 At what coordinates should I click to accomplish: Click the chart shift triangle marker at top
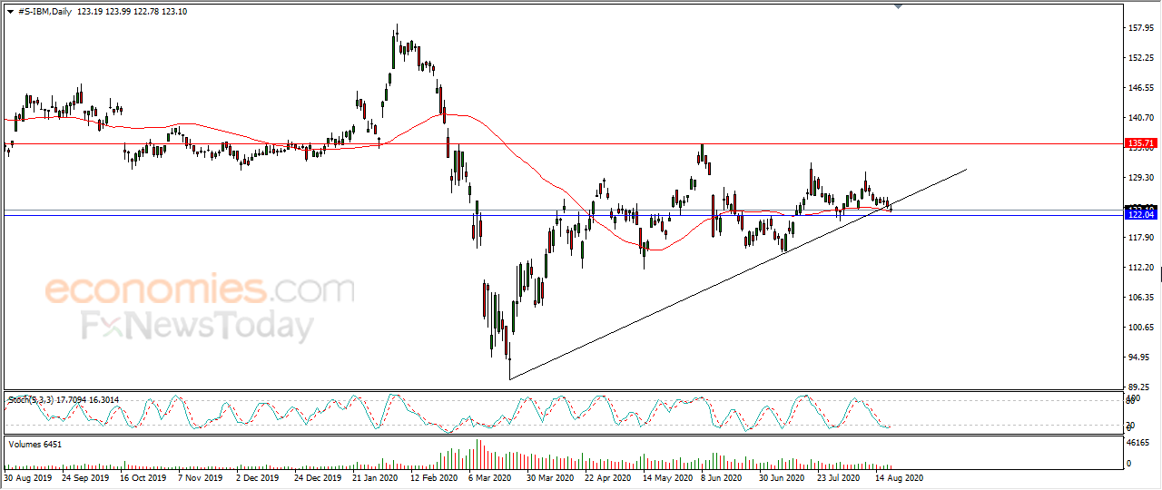(x=898, y=6)
